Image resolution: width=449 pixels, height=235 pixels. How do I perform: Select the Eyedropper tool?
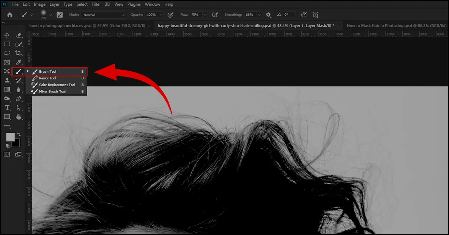[19, 62]
